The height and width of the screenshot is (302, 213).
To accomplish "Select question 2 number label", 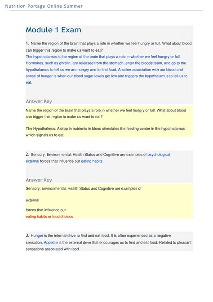I will pos(27,155).
